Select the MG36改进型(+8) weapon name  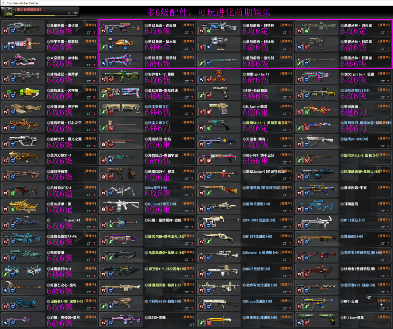pos(258,269)
